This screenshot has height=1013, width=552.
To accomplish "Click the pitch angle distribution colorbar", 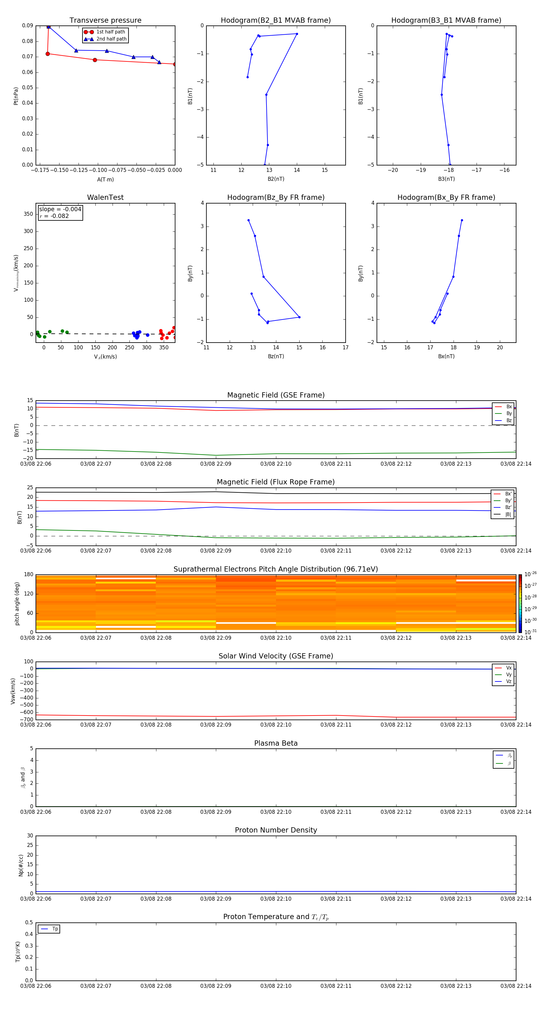I will (520, 603).
